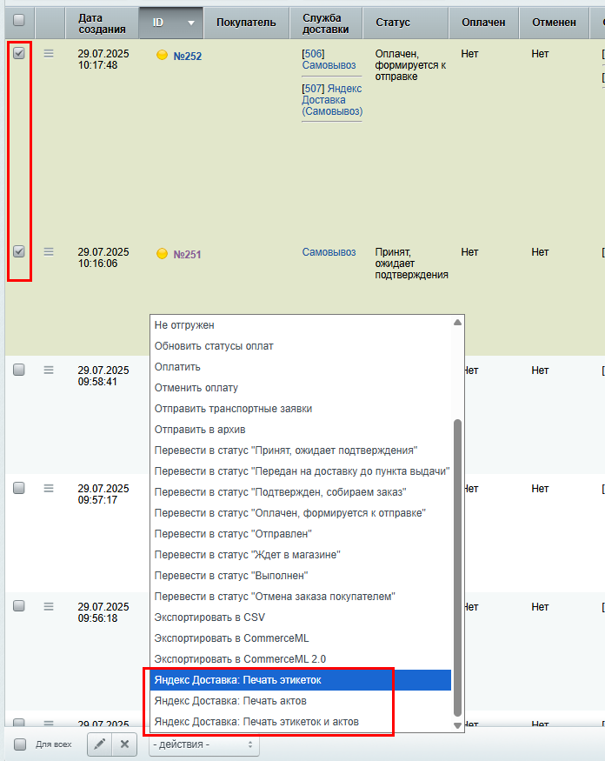Open '[506] Самовывоз' delivery link
605x761 pixels.
tap(329, 59)
